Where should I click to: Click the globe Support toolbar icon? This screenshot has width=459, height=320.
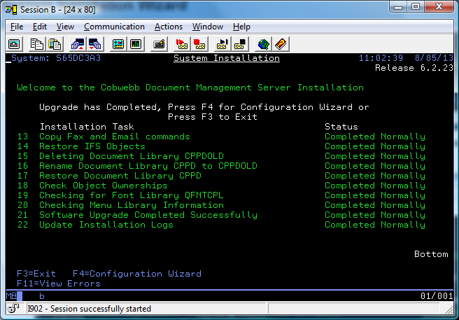click(x=263, y=44)
